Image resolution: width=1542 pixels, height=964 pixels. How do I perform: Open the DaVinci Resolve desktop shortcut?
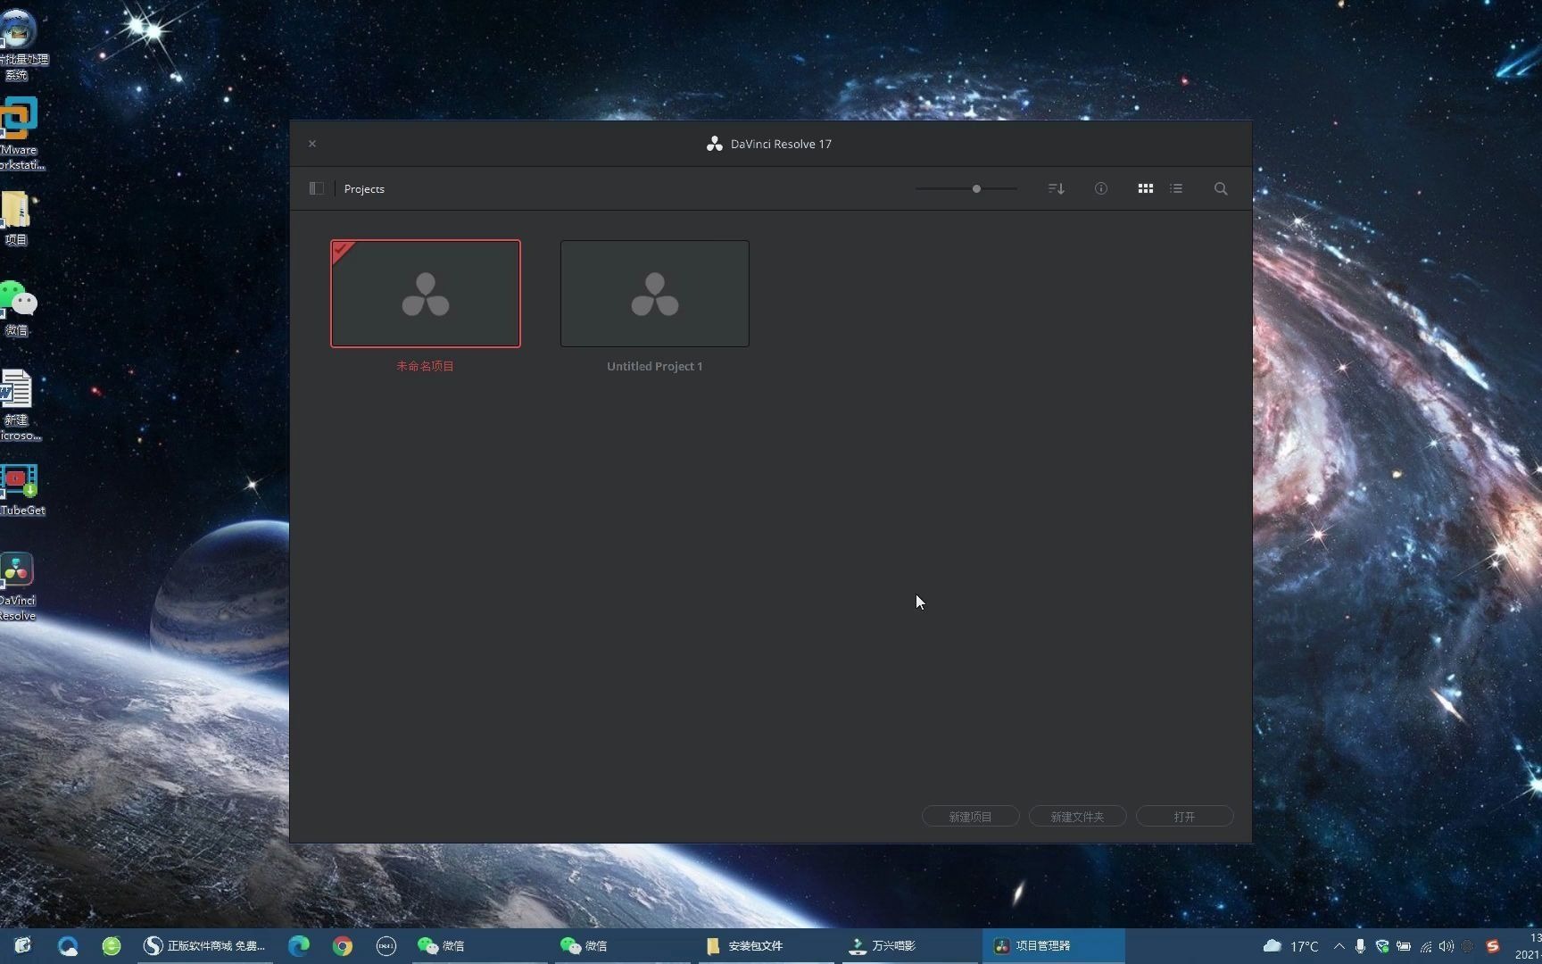coord(18,586)
